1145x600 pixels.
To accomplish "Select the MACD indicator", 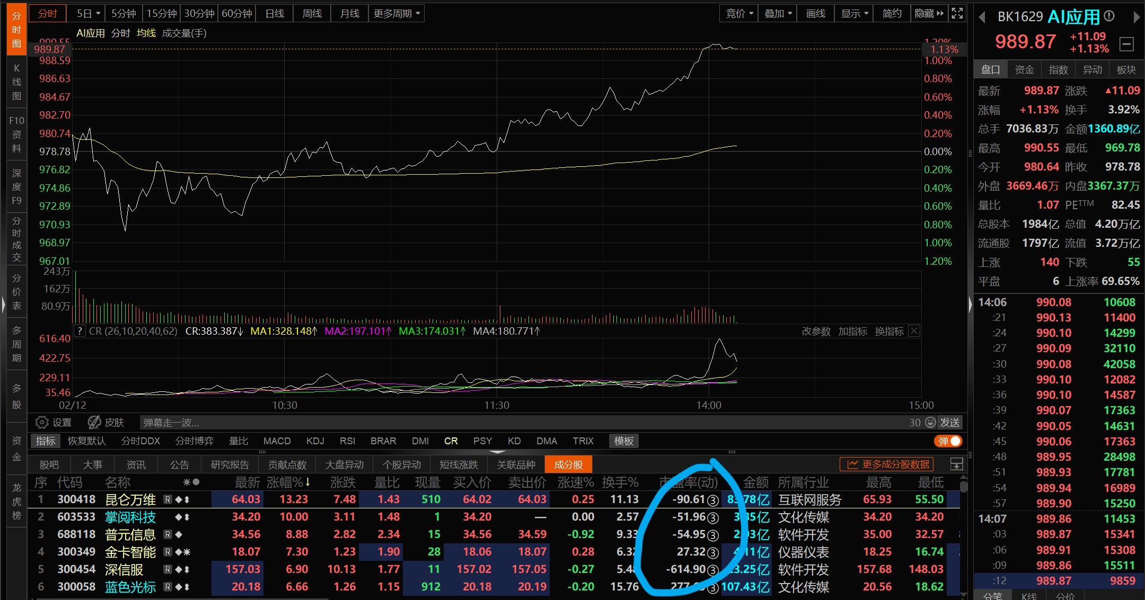I will (x=277, y=441).
